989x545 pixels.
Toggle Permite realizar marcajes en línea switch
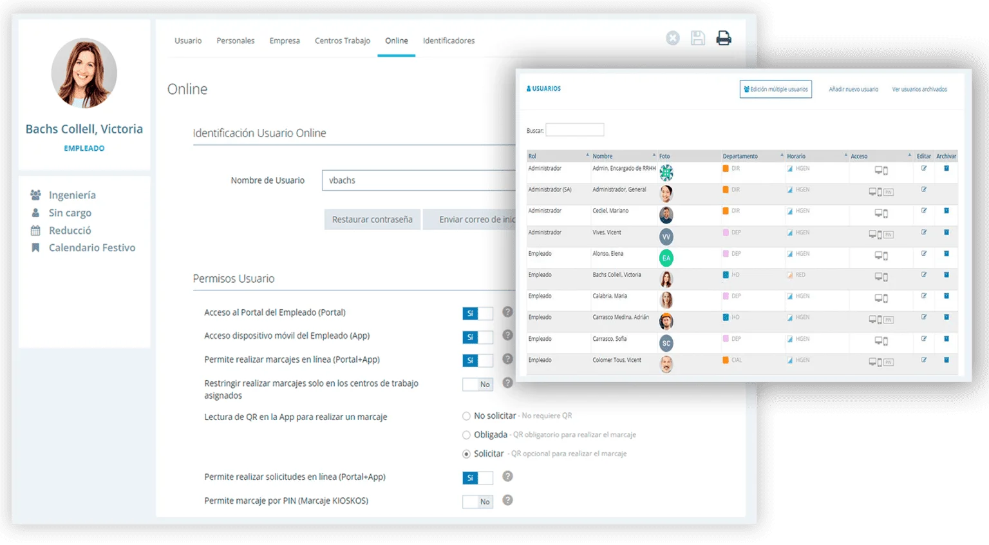point(478,361)
